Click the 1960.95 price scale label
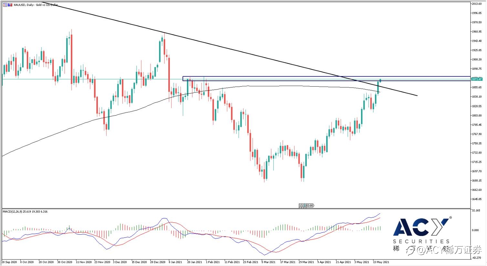 [477, 32]
